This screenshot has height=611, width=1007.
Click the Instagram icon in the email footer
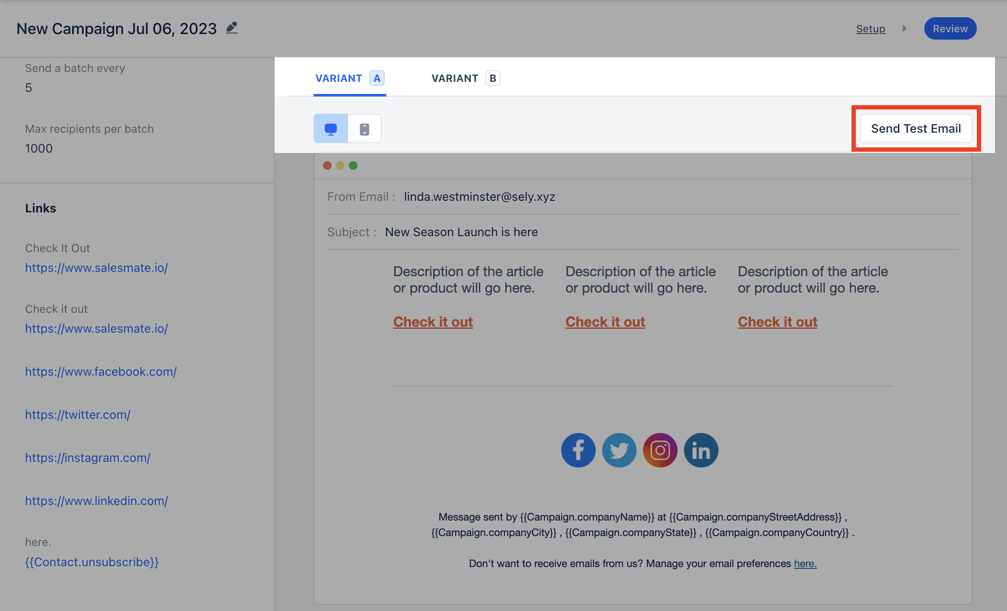coord(660,450)
